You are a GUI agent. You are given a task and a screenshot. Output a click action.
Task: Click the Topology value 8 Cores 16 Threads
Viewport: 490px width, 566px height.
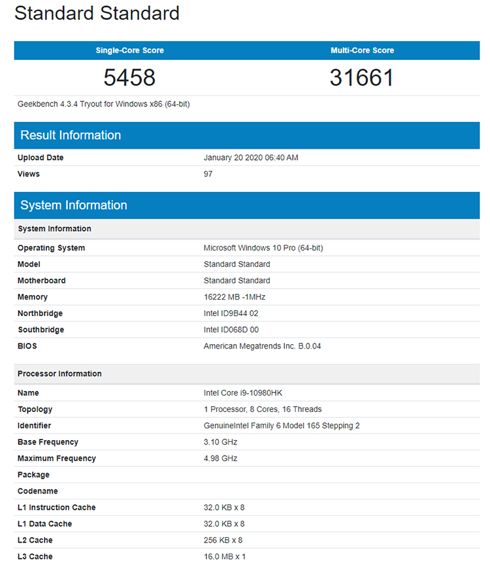pos(263,409)
